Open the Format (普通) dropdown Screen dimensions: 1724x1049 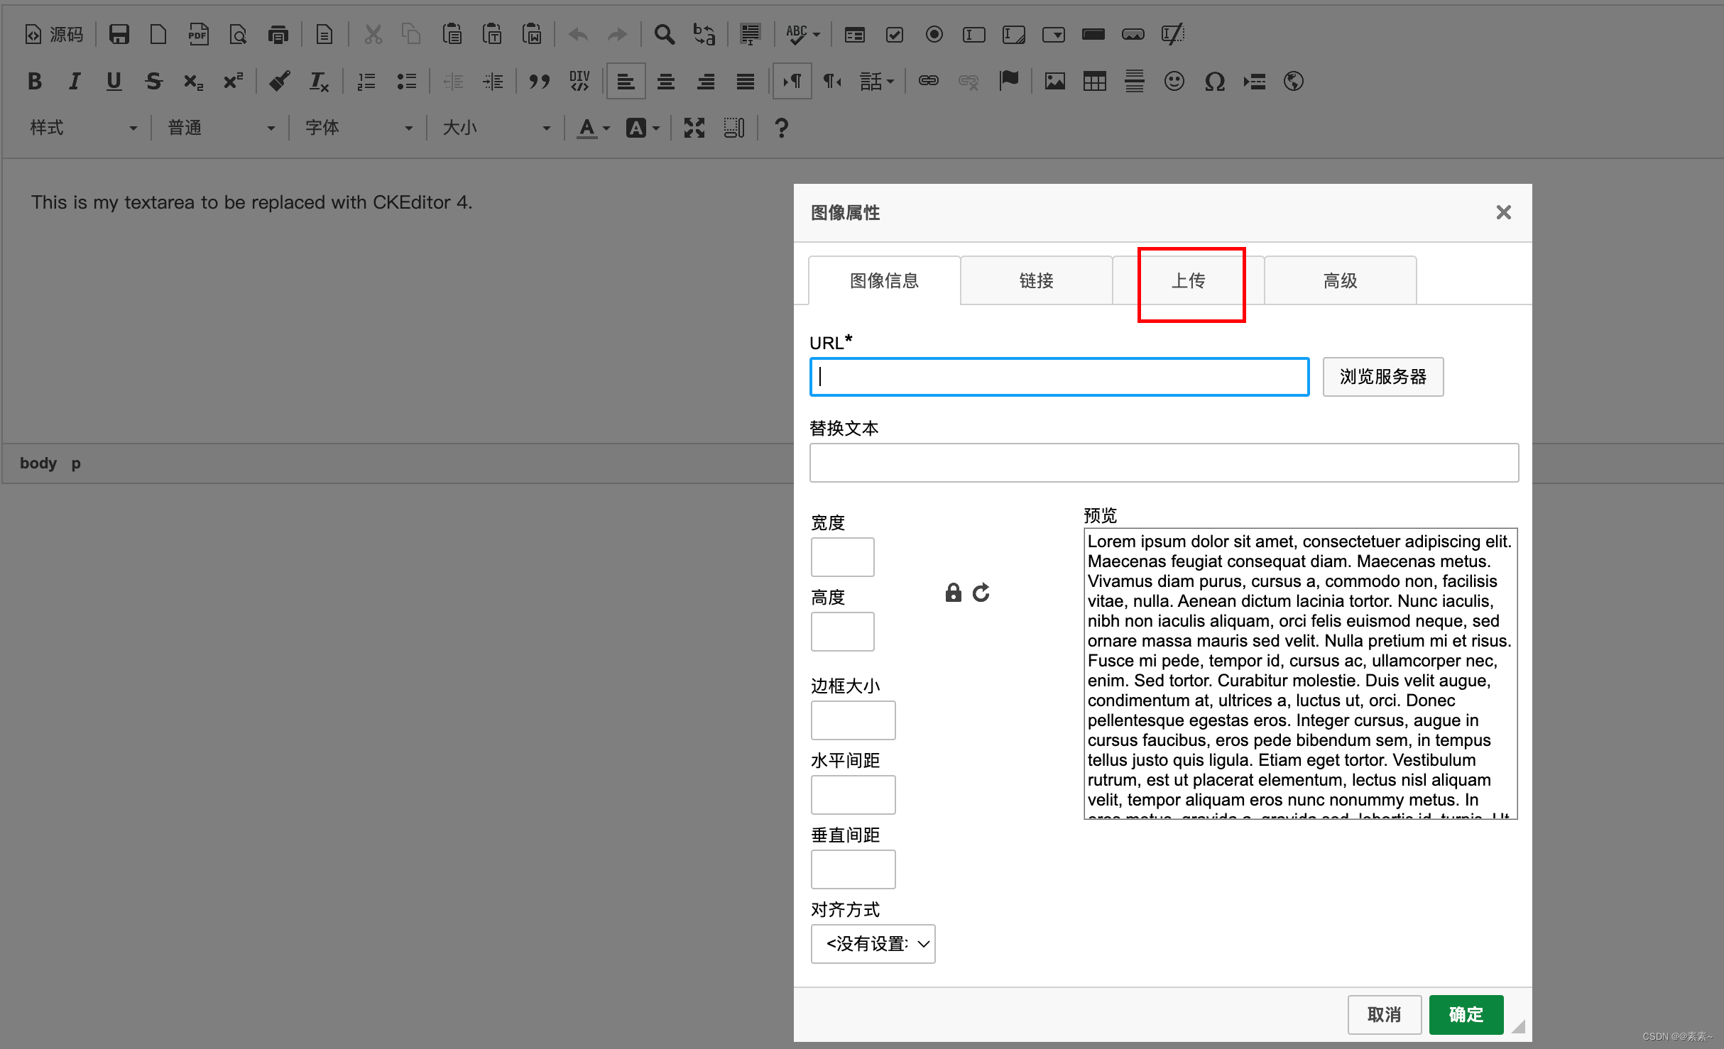pos(221,128)
